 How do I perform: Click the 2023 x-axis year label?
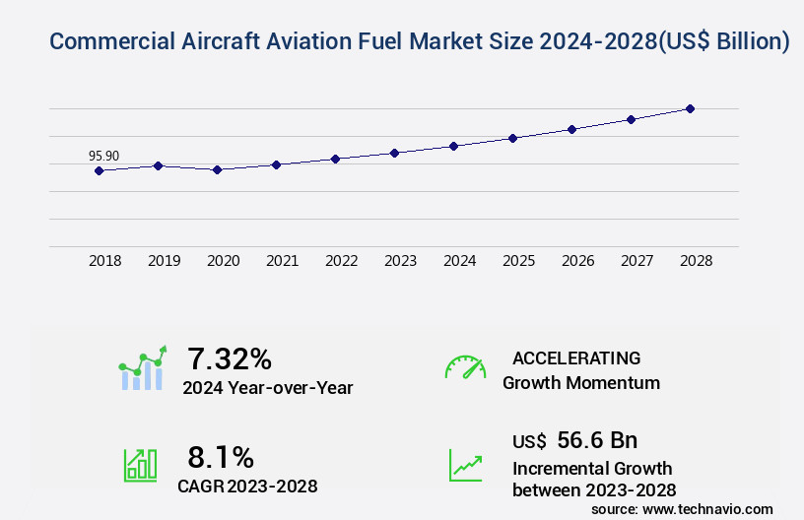pyautogui.click(x=400, y=261)
